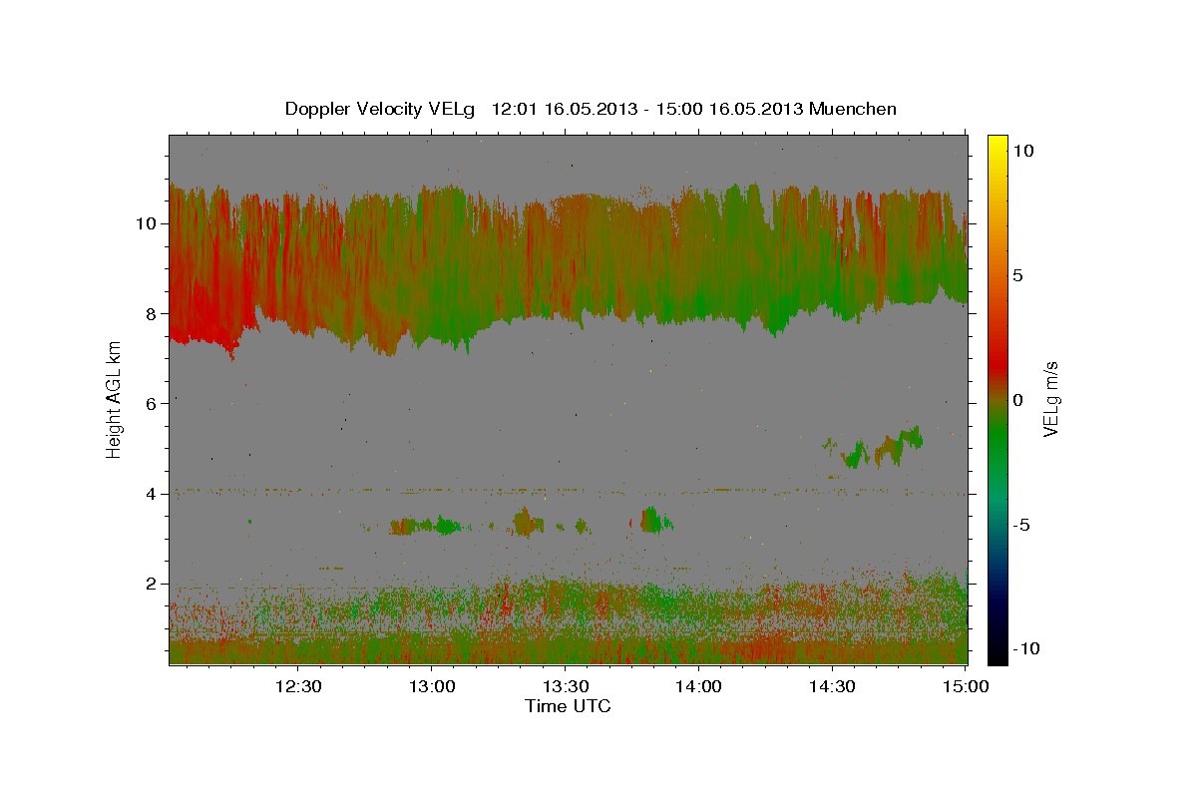
Task: Click the height axis label '8'
Action: [x=152, y=313]
